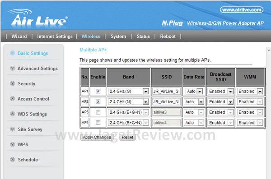Open the AP3 Data Rate dropdown
This screenshot has width=271, height=179.
click(x=194, y=112)
